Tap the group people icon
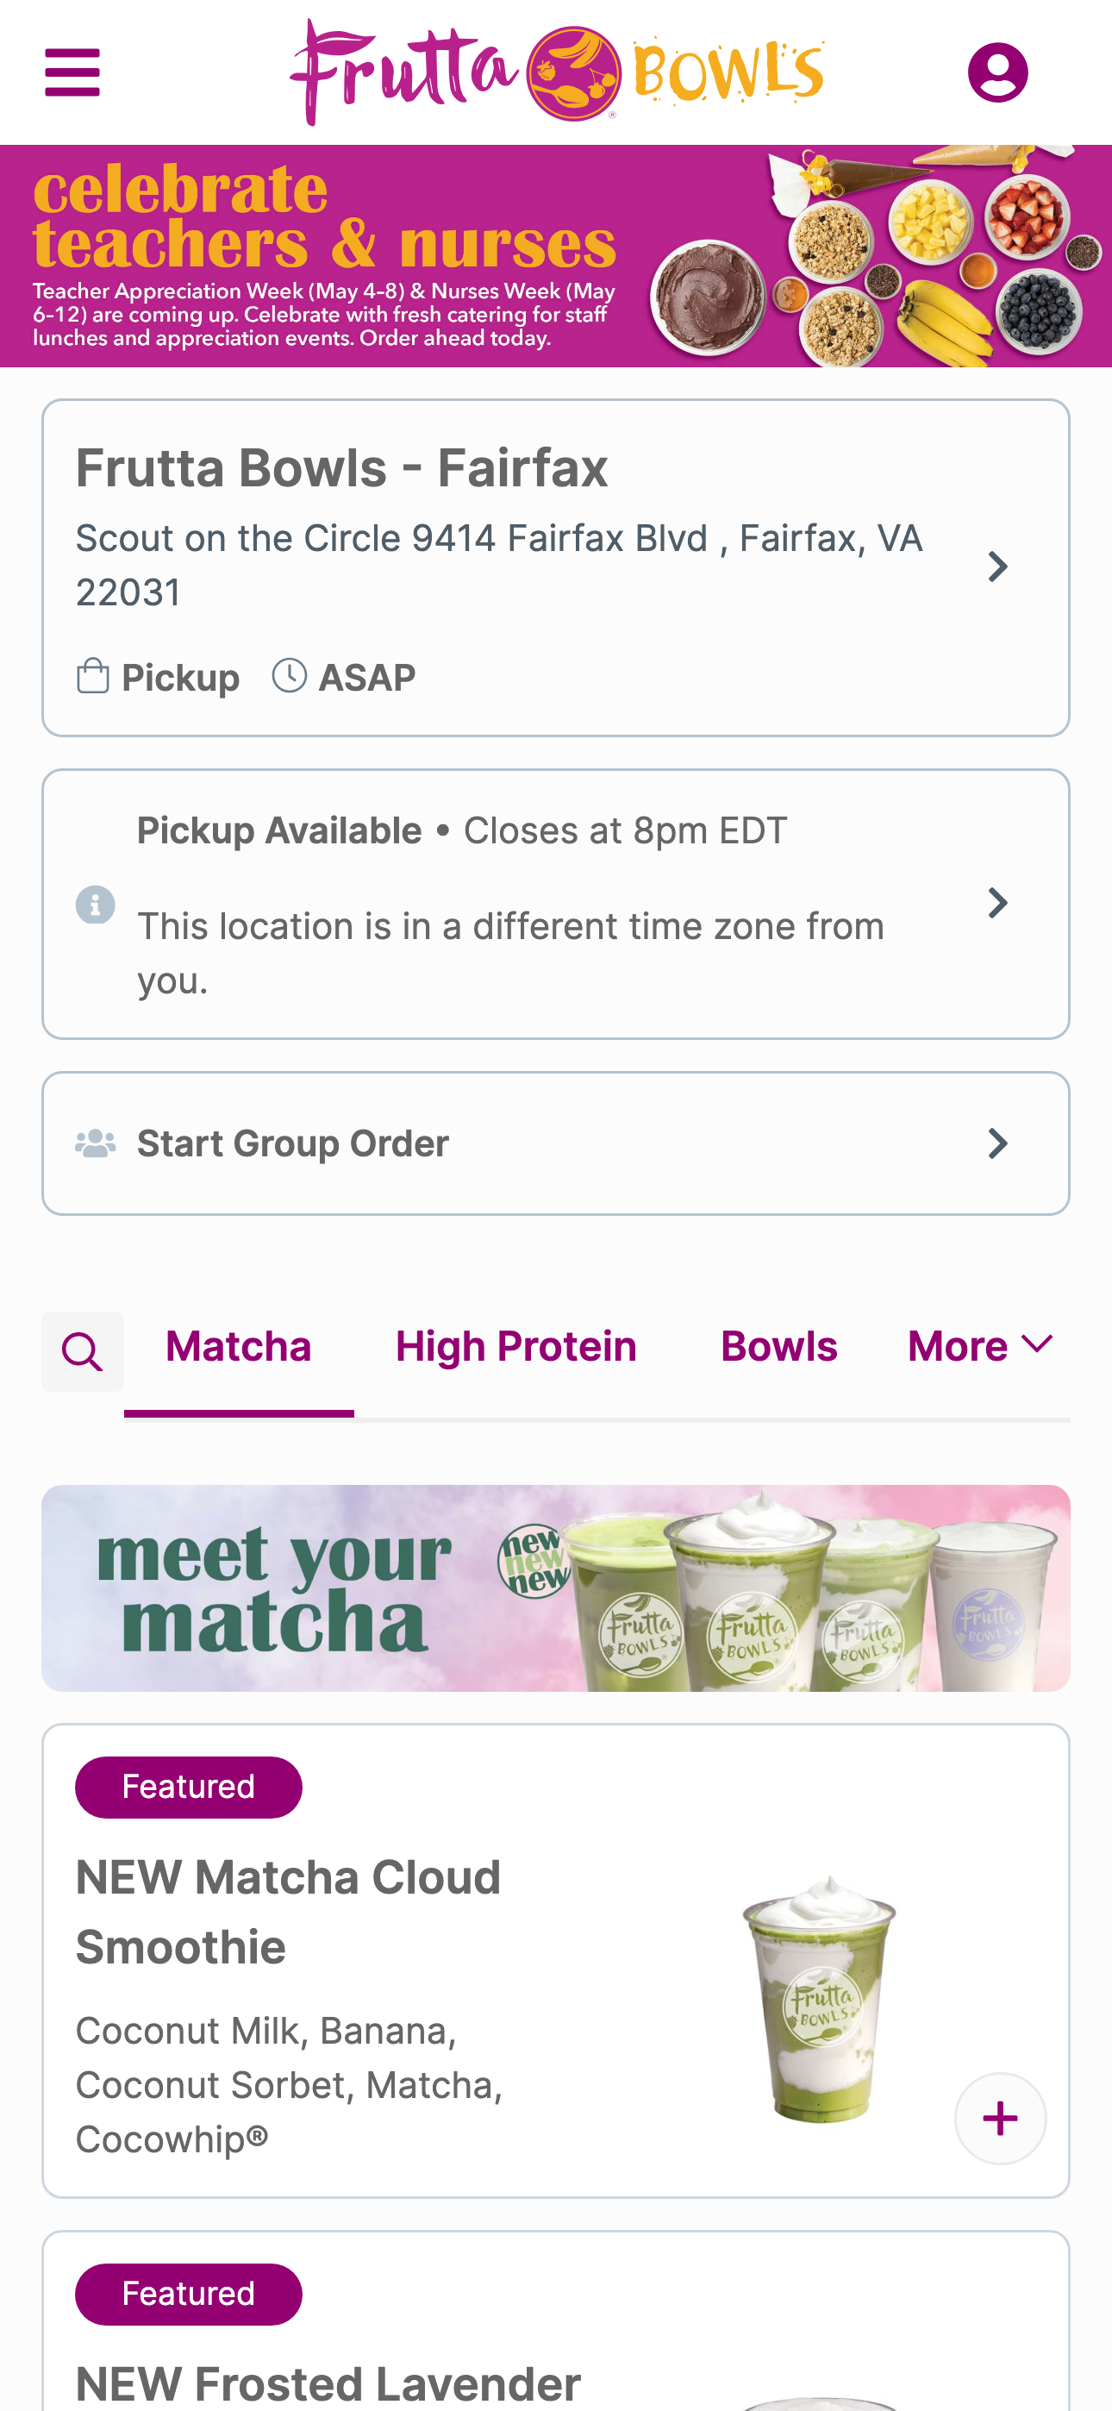Viewport: 1112px width, 2411px height. click(96, 1143)
